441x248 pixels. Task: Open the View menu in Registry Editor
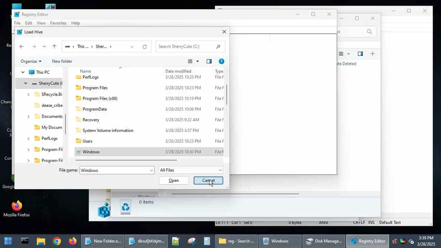click(41, 23)
